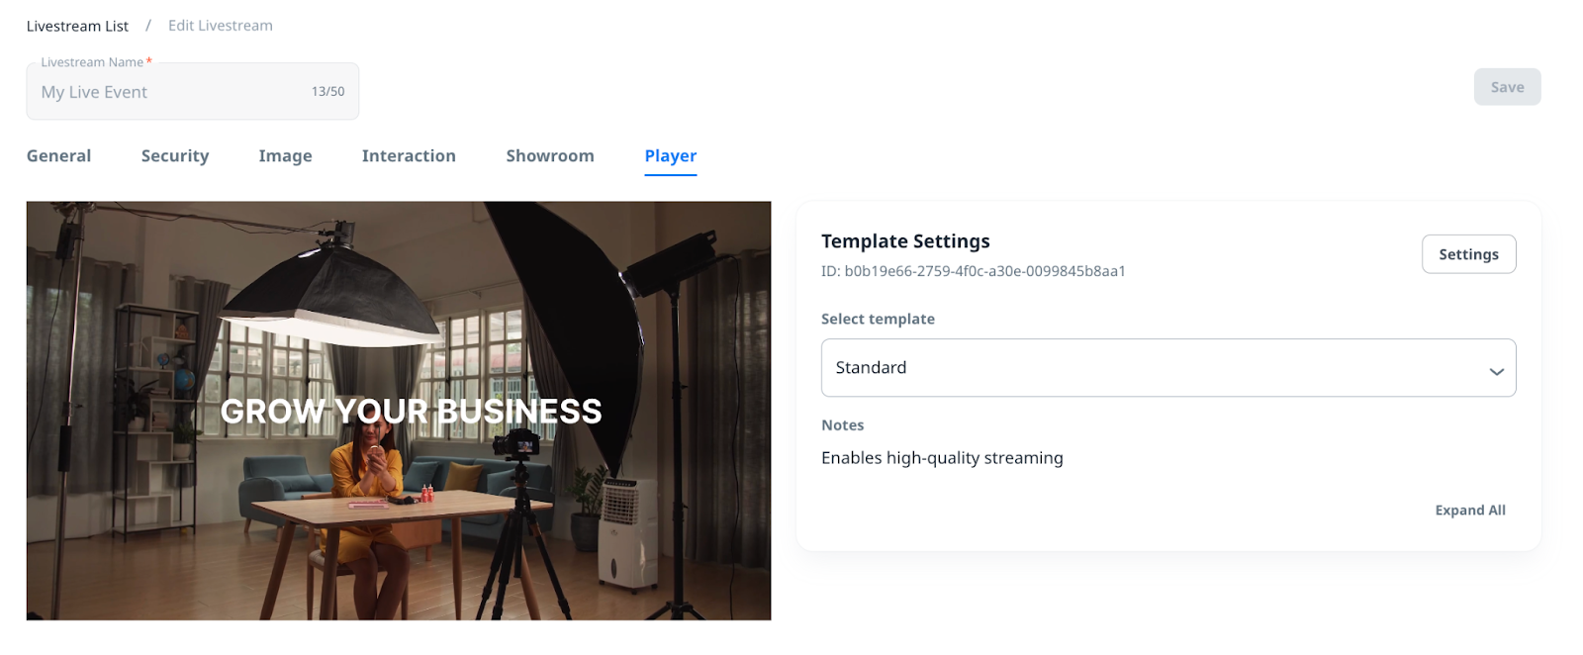Click the active Player tab
This screenshot has width=1583, height=655.
tap(670, 156)
